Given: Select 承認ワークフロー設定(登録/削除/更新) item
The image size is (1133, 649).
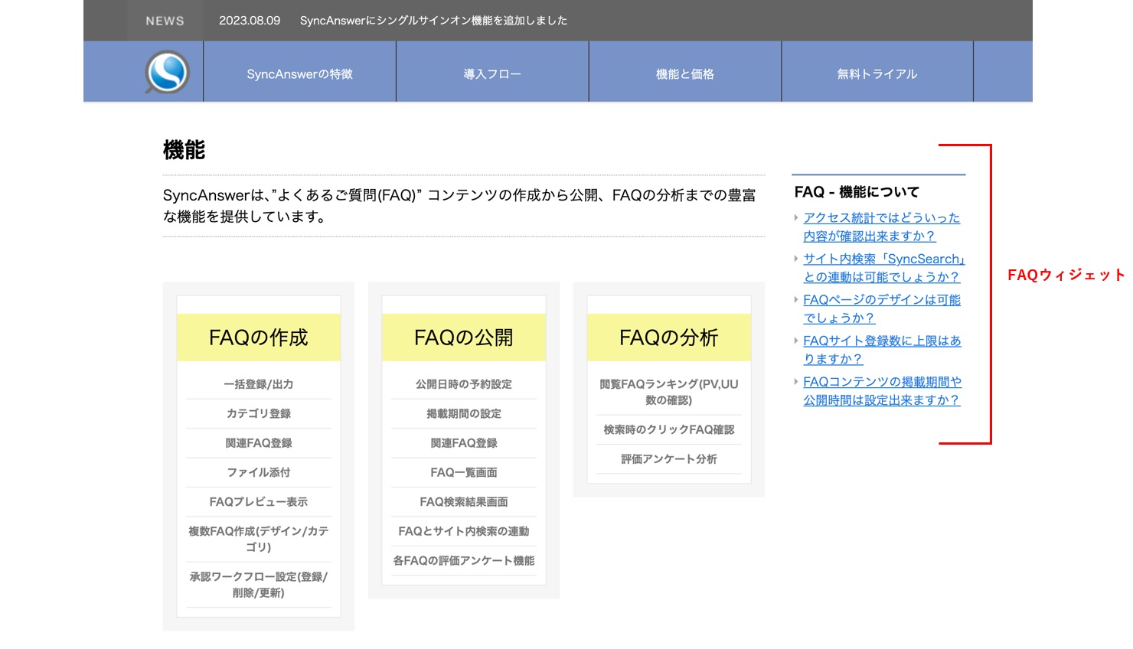Looking at the screenshot, I should [259, 585].
